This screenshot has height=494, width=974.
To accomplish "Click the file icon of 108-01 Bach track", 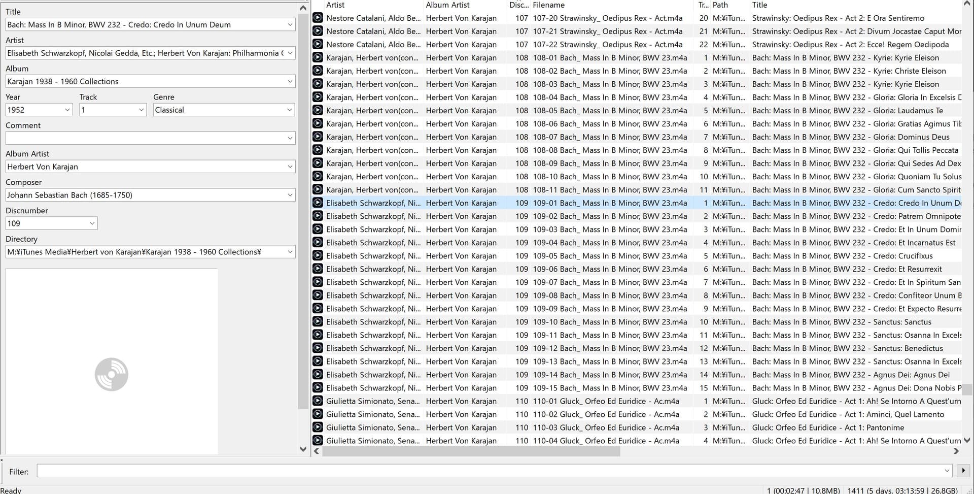I will (318, 57).
